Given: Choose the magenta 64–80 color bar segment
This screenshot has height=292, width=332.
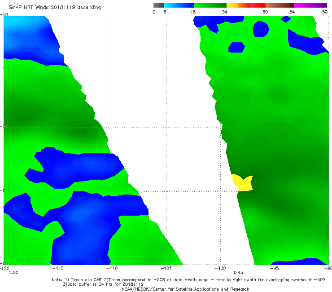Looking at the screenshot, I should click(x=310, y=5).
